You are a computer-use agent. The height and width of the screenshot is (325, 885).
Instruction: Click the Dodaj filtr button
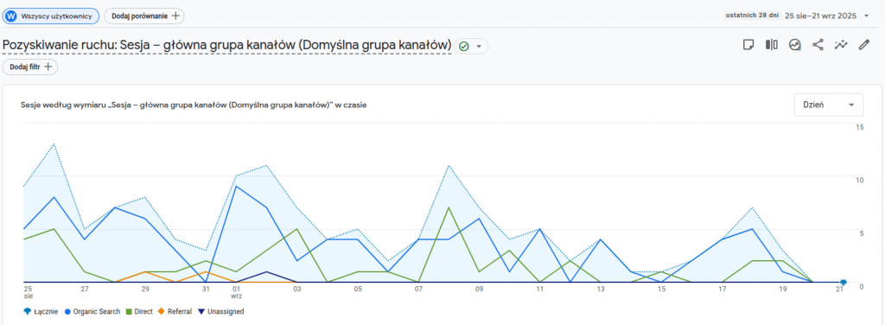pyautogui.click(x=30, y=67)
